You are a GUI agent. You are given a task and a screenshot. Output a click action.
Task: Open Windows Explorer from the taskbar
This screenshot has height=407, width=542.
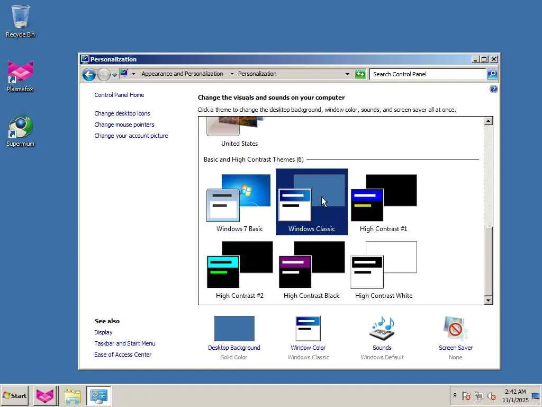[x=72, y=396]
